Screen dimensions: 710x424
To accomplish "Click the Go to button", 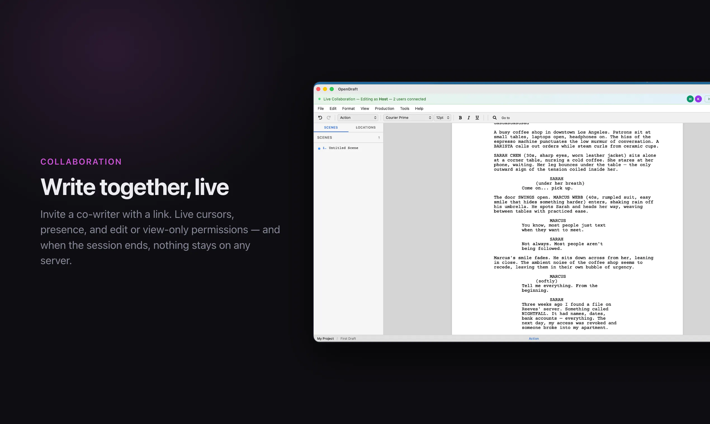I will pos(505,118).
